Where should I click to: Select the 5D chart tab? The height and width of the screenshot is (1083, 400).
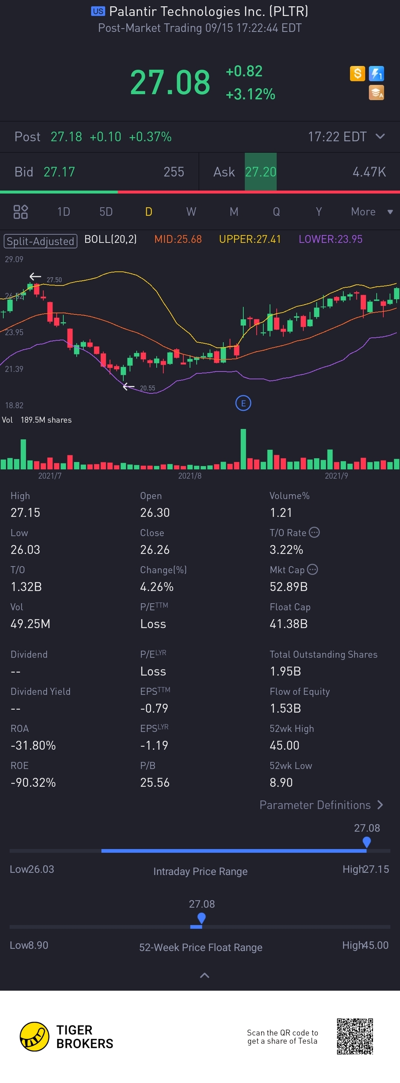[x=106, y=211]
